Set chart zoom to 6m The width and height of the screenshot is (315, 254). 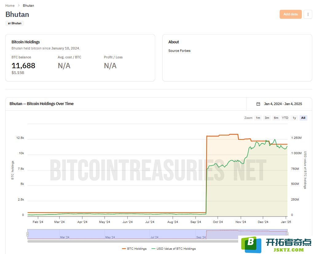tap(276, 118)
